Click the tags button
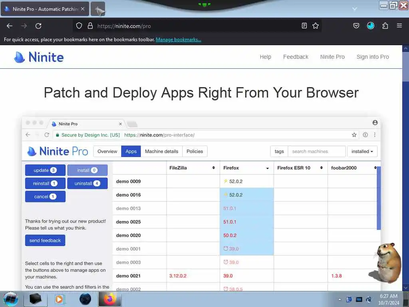This screenshot has height=307, width=409. click(279, 152)
